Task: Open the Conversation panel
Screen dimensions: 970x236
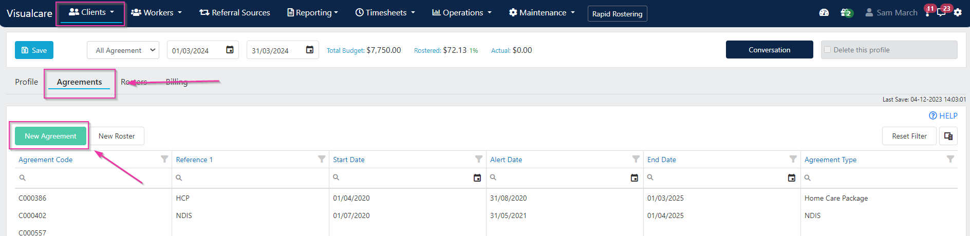Action: point(769,50)
